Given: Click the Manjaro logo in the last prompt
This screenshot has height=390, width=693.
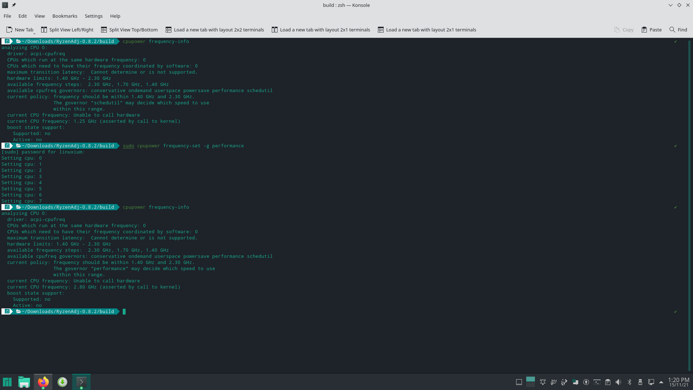Looking at the screenshot, I should (7, 311).
